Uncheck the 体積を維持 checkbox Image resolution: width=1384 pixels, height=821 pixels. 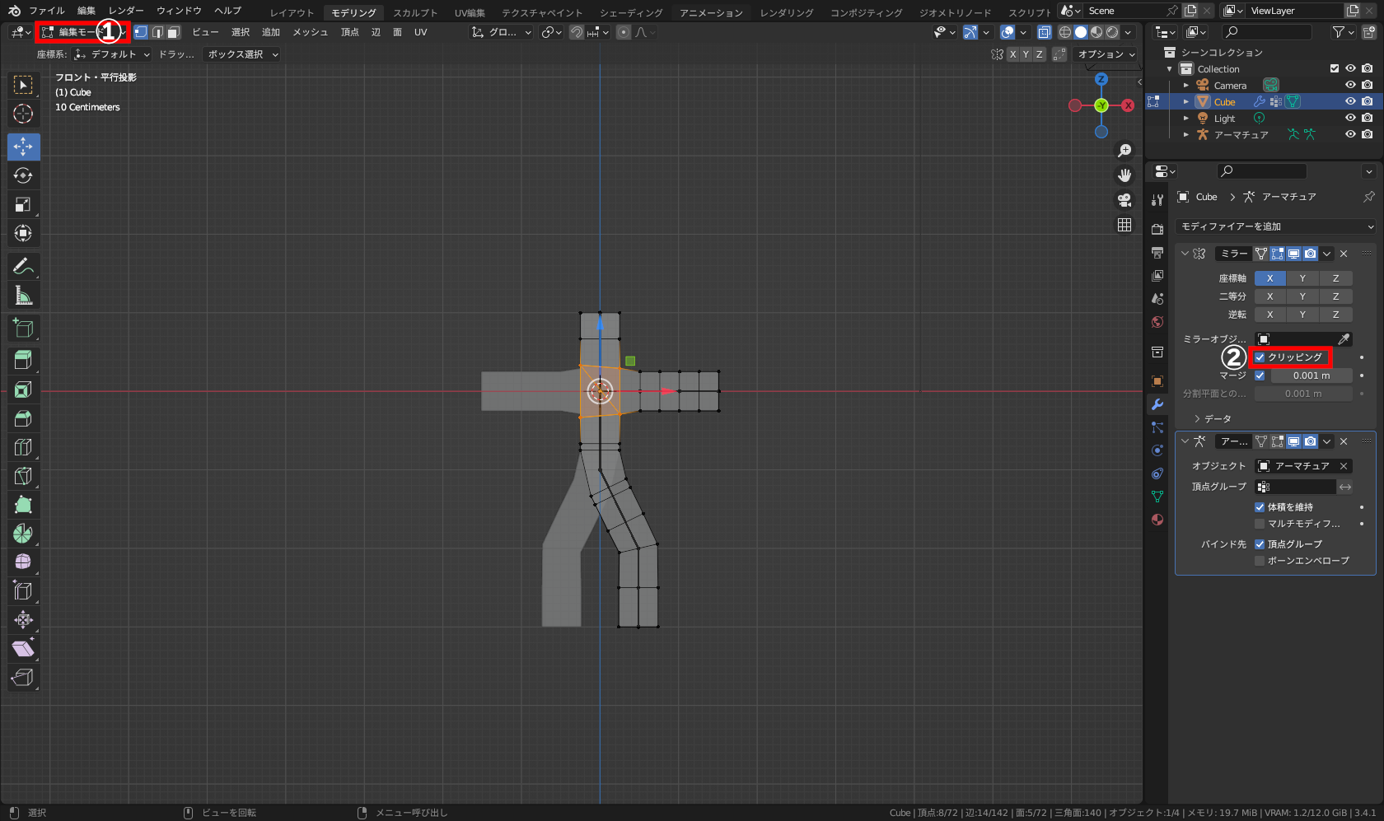click(1260, 507)
